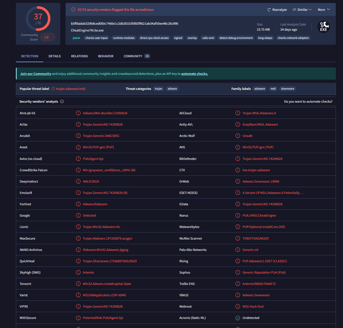Image resolution: width=343 pixels, height=328 pixels.
Task: Open the DETAILS tab
Action: point(55,56)
